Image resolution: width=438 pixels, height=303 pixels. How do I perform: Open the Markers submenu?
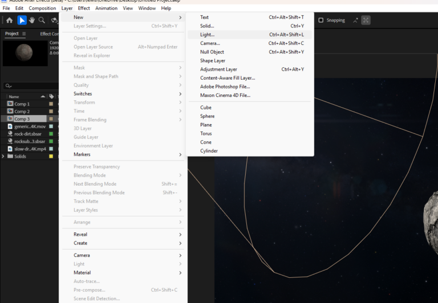coord(123,154)
